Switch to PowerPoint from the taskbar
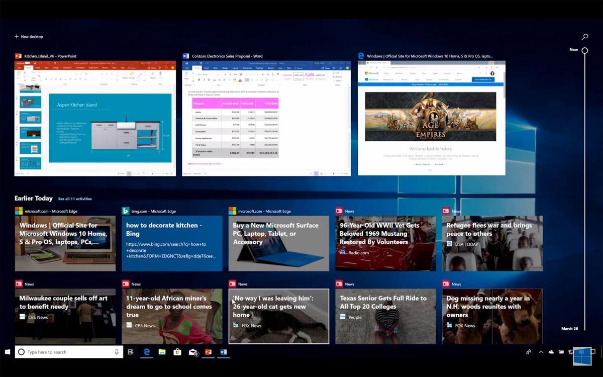Image resolution: width=603 pixels, height=377 pixels. [208, 352]
